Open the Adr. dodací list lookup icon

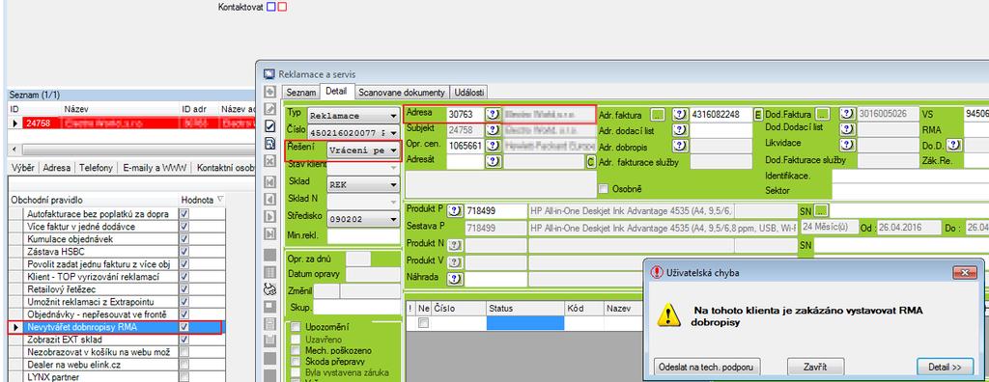pyautogui.click(x=679, y=130)
